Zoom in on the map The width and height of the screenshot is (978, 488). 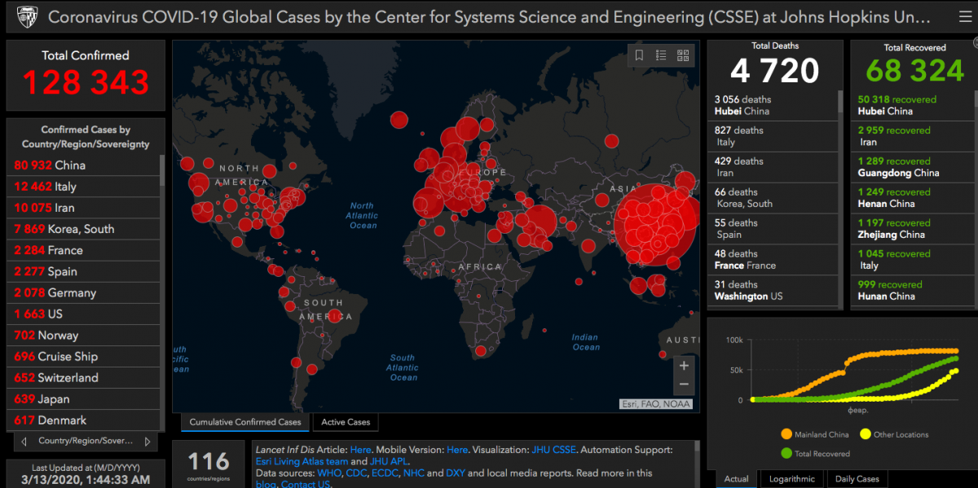coord(684,365)
